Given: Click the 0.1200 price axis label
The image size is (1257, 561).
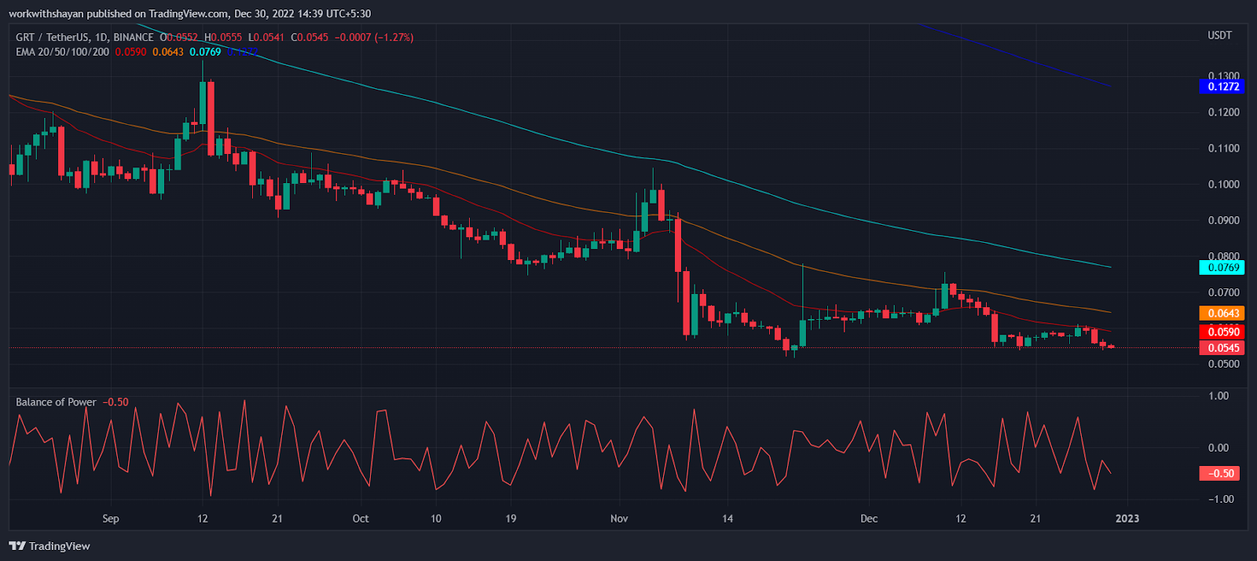Looking at the screenshot, I should point(1224,112).
